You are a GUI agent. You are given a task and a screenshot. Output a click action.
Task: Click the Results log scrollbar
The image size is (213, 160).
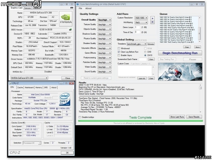(x=200, y=98)
